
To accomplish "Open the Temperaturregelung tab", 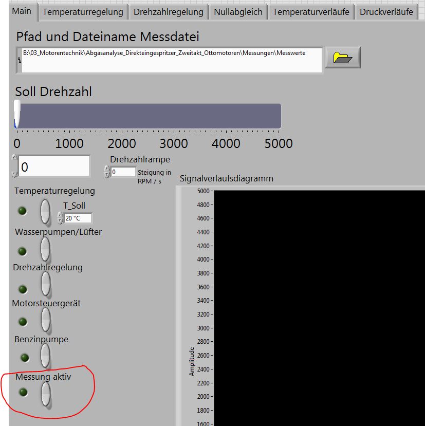I will point(83,12).
